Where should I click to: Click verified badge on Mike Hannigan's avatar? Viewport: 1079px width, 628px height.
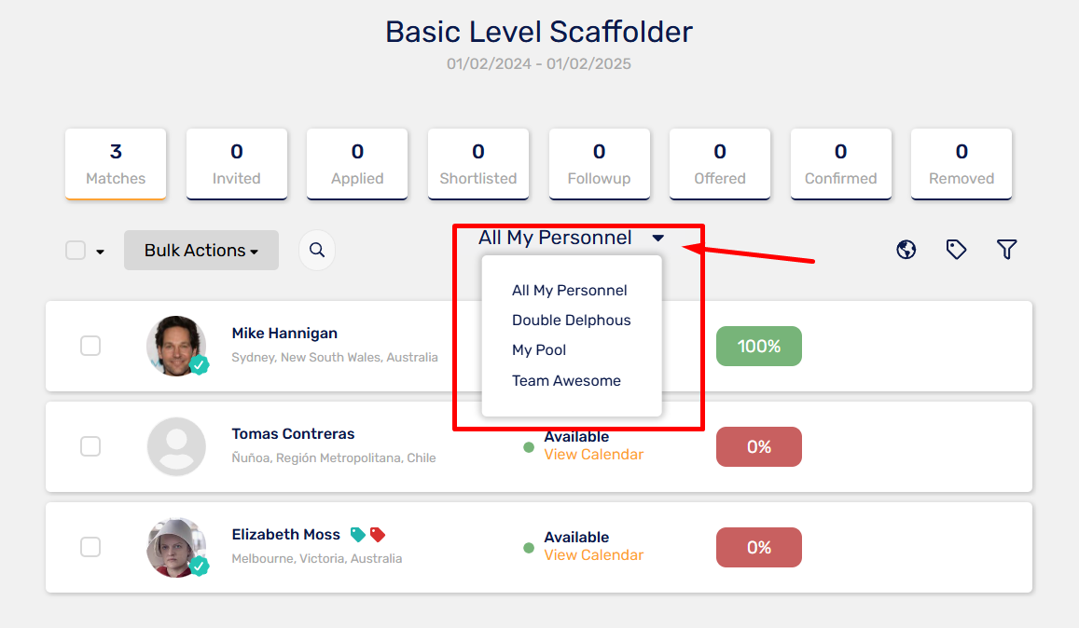200,365
